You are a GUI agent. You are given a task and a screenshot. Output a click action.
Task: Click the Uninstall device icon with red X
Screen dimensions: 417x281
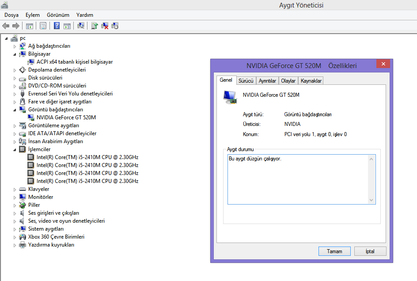coord(105,26)
